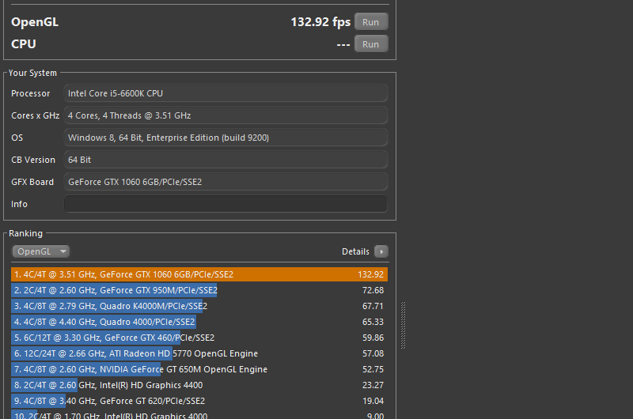Click the CPU score placeholder dashes

click(343, 44)
